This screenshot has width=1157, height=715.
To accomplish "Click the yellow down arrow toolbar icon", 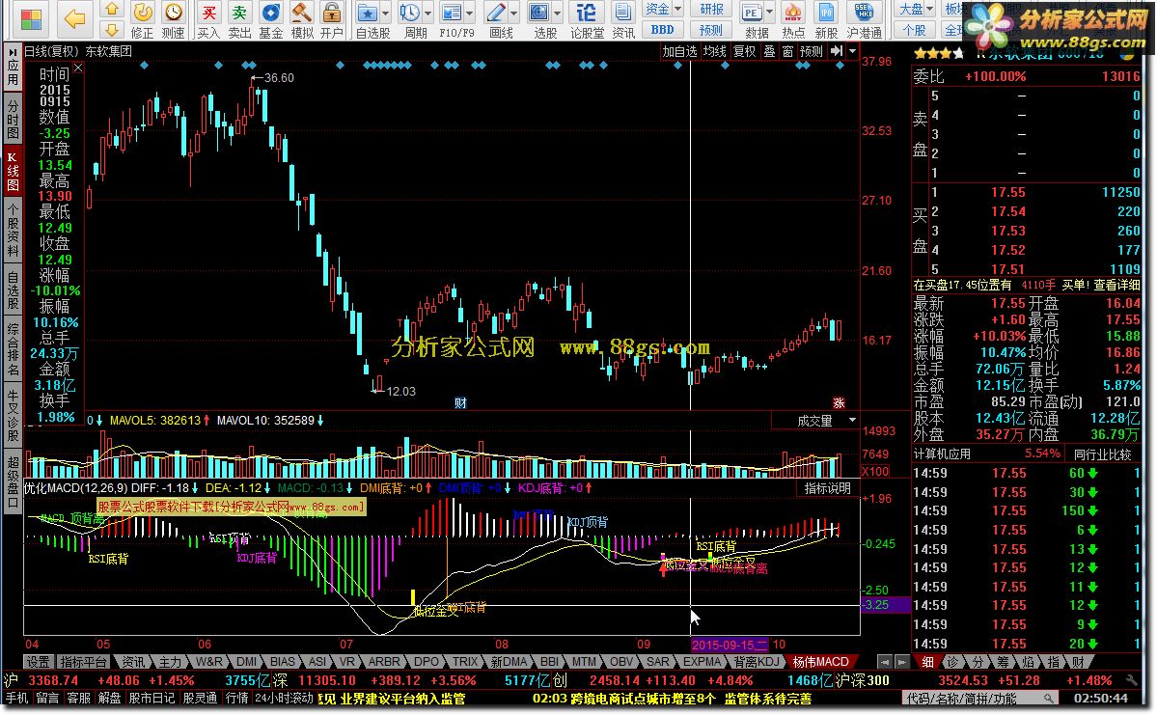I will [111, 30].
